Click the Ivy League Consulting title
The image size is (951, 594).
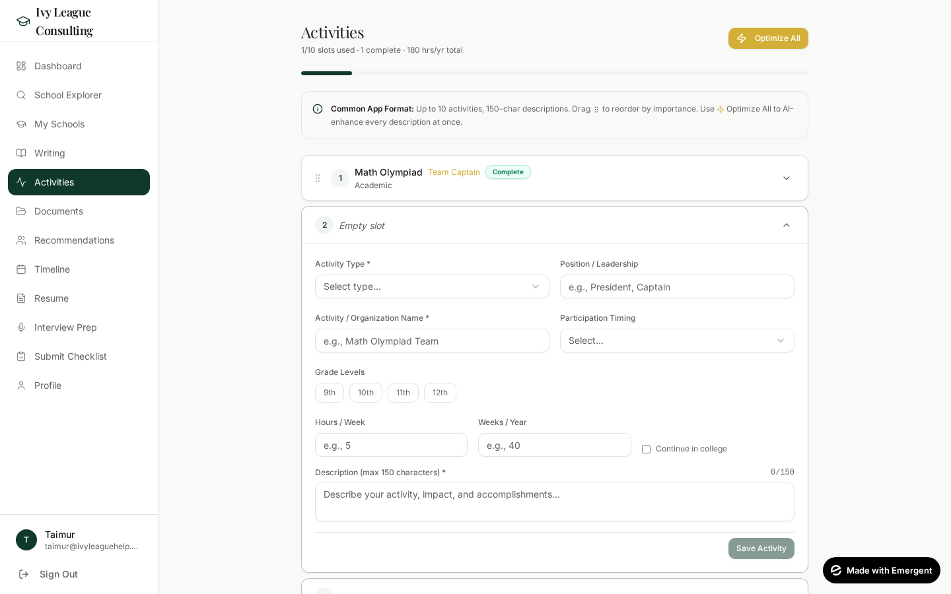pyautogui.click(x=64, y=21)
